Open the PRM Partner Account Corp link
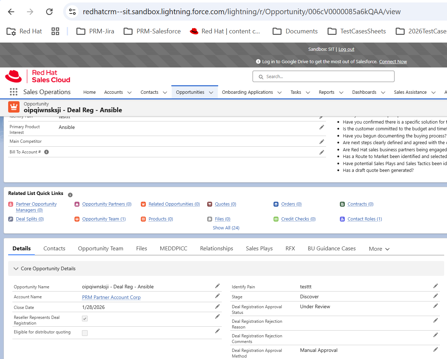Image resolution: width=447 pixels, height=359 pixels. 111,297
